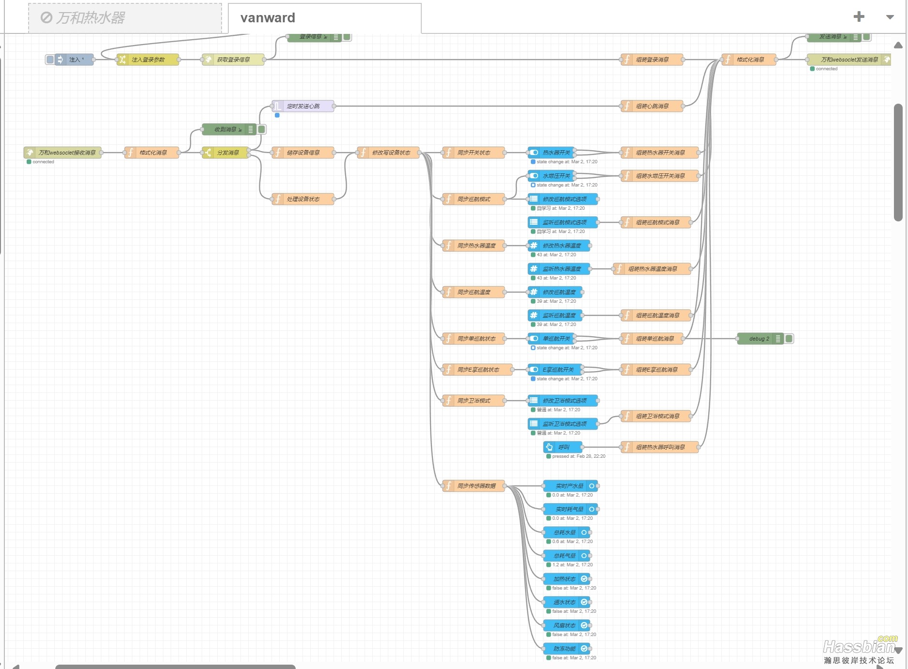Click the switch icon on 分发消息 node
Screen dimensions: 908x669
click(x=208, y=153)
